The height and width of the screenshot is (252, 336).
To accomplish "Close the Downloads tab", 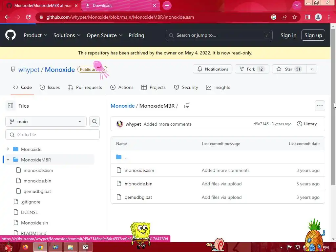I will tap(155, 6).
